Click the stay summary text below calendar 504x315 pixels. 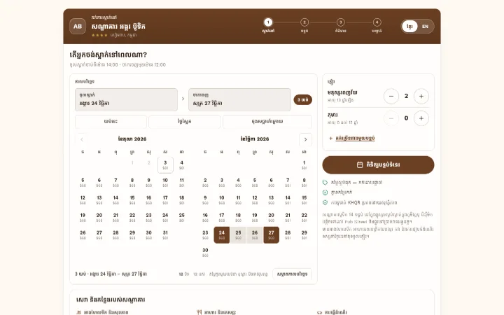tap(111, 274)
